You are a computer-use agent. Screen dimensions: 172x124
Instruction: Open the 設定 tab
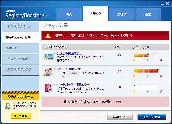[148, 15]
